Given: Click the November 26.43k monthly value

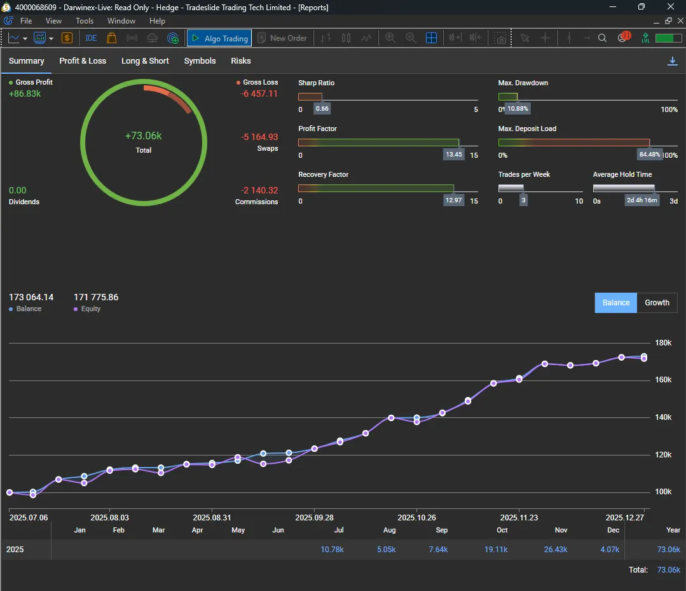Looking at the screenshot, I should pos(556,549).
